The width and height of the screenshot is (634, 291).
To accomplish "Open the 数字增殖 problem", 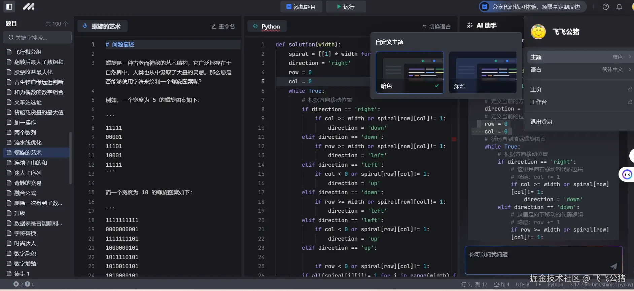I will pos(36,263).
